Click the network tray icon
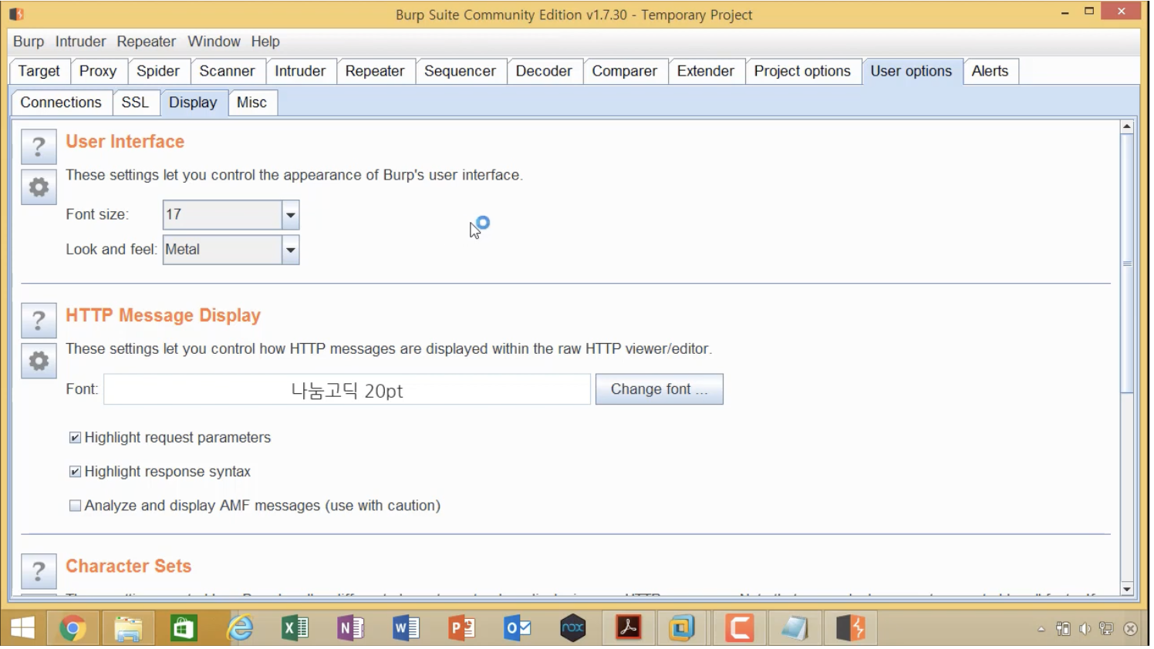The width and height of the screenshot is (1154, 649). click(x=1107, y=629)
